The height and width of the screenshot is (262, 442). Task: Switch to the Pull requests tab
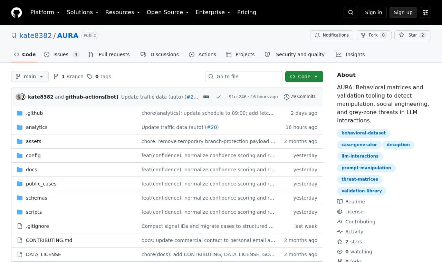tap(109, 54)
